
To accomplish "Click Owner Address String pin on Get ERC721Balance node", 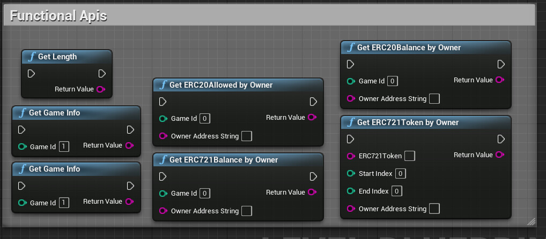I will (x=163, y=211).
